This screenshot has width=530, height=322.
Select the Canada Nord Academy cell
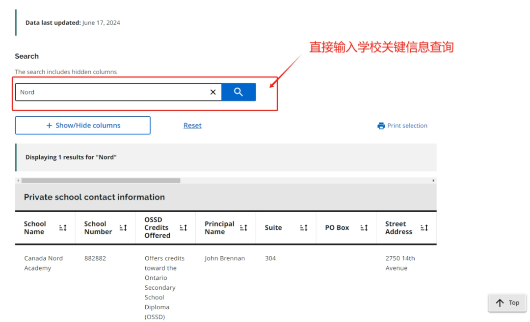pyautogui.click(x=43, y=263)
